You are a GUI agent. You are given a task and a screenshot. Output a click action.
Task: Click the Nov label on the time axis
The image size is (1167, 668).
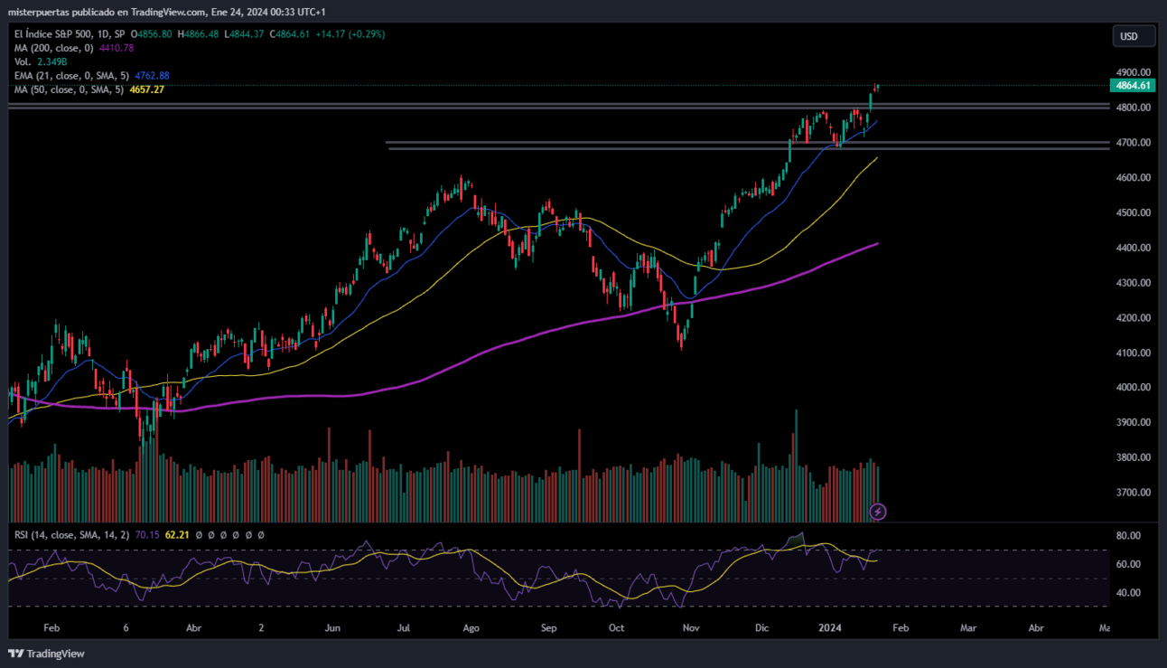point(691,626)
